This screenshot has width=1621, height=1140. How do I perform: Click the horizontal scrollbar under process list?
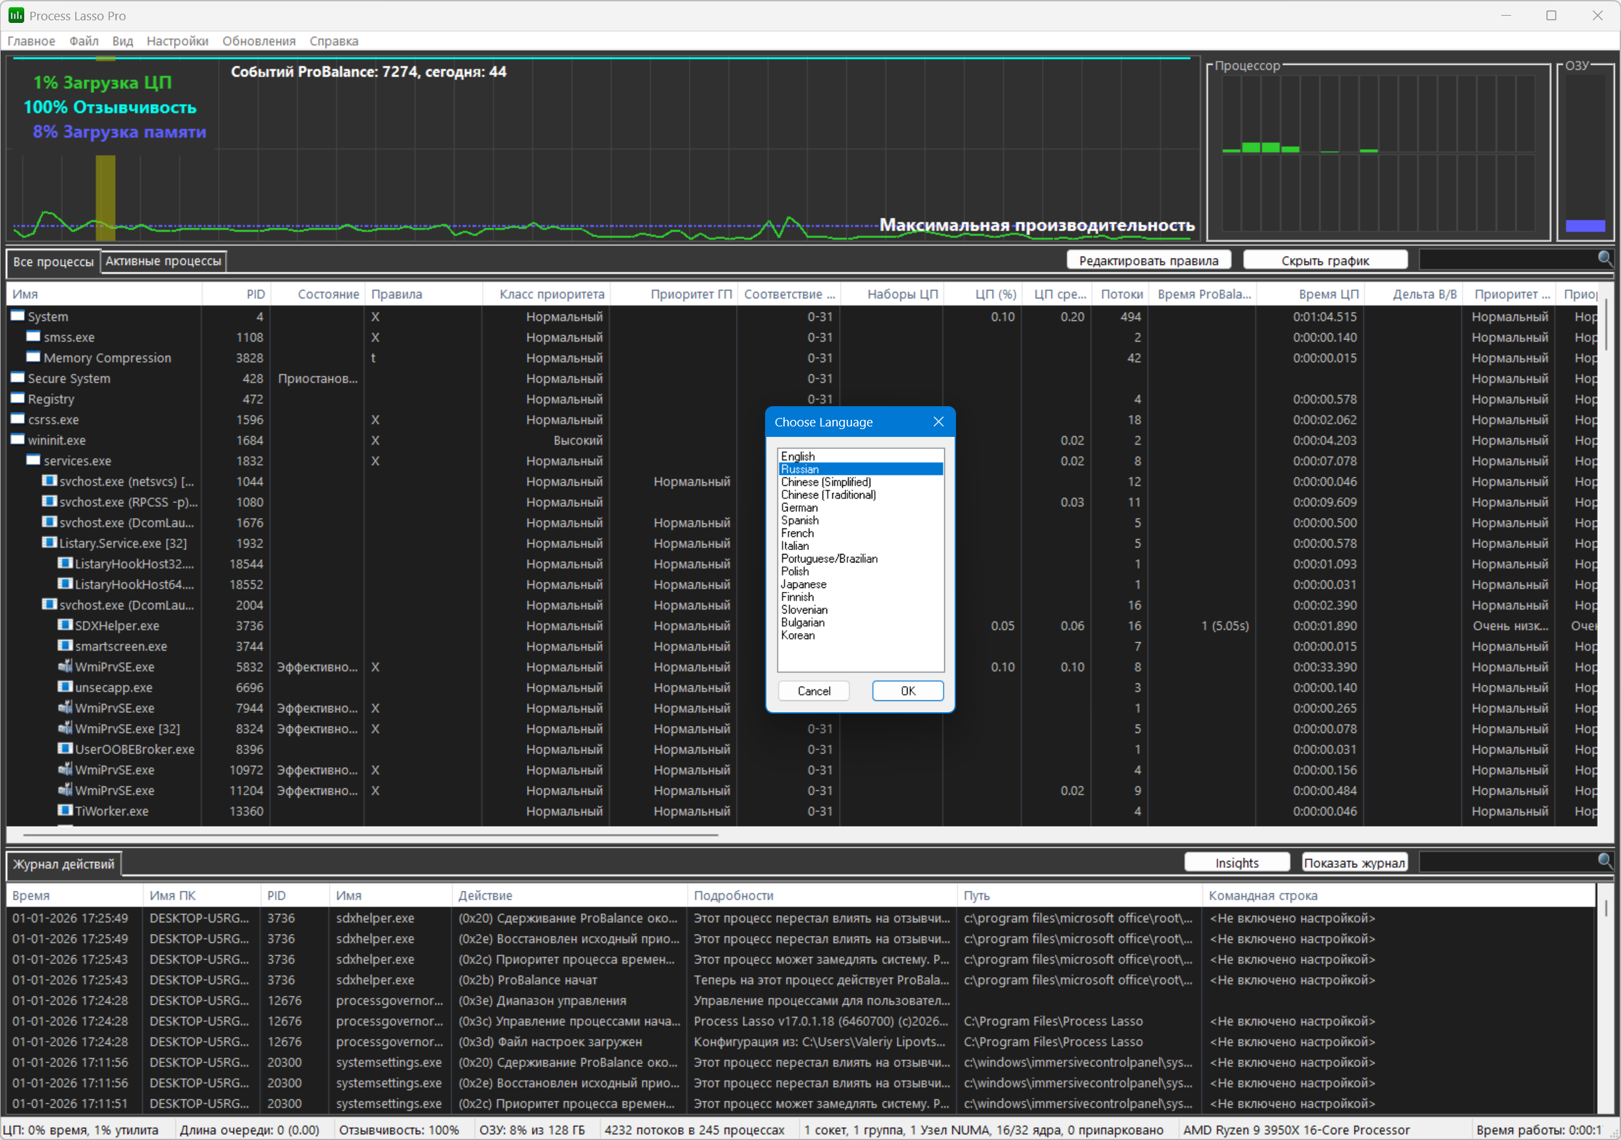point(371,835)
